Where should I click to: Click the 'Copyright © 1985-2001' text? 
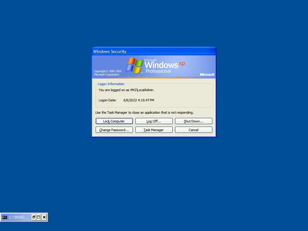point(108,71)
